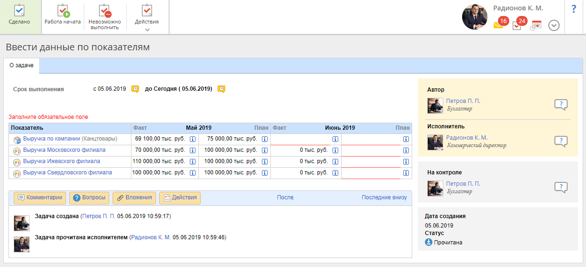Open the calendar icon in header
Image resolution: width=586 pixels, height=267 pixels.
[x=536, y=25]
